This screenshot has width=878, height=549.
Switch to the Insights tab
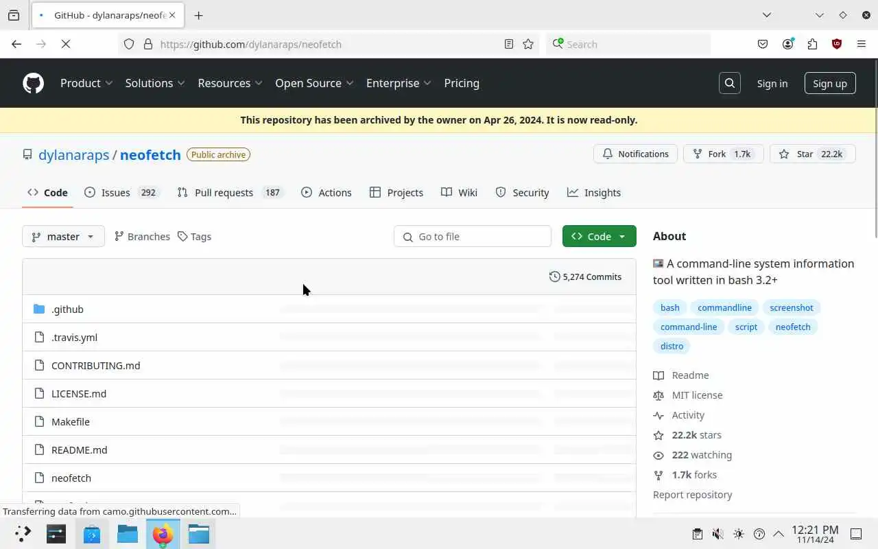pos(594,192)
